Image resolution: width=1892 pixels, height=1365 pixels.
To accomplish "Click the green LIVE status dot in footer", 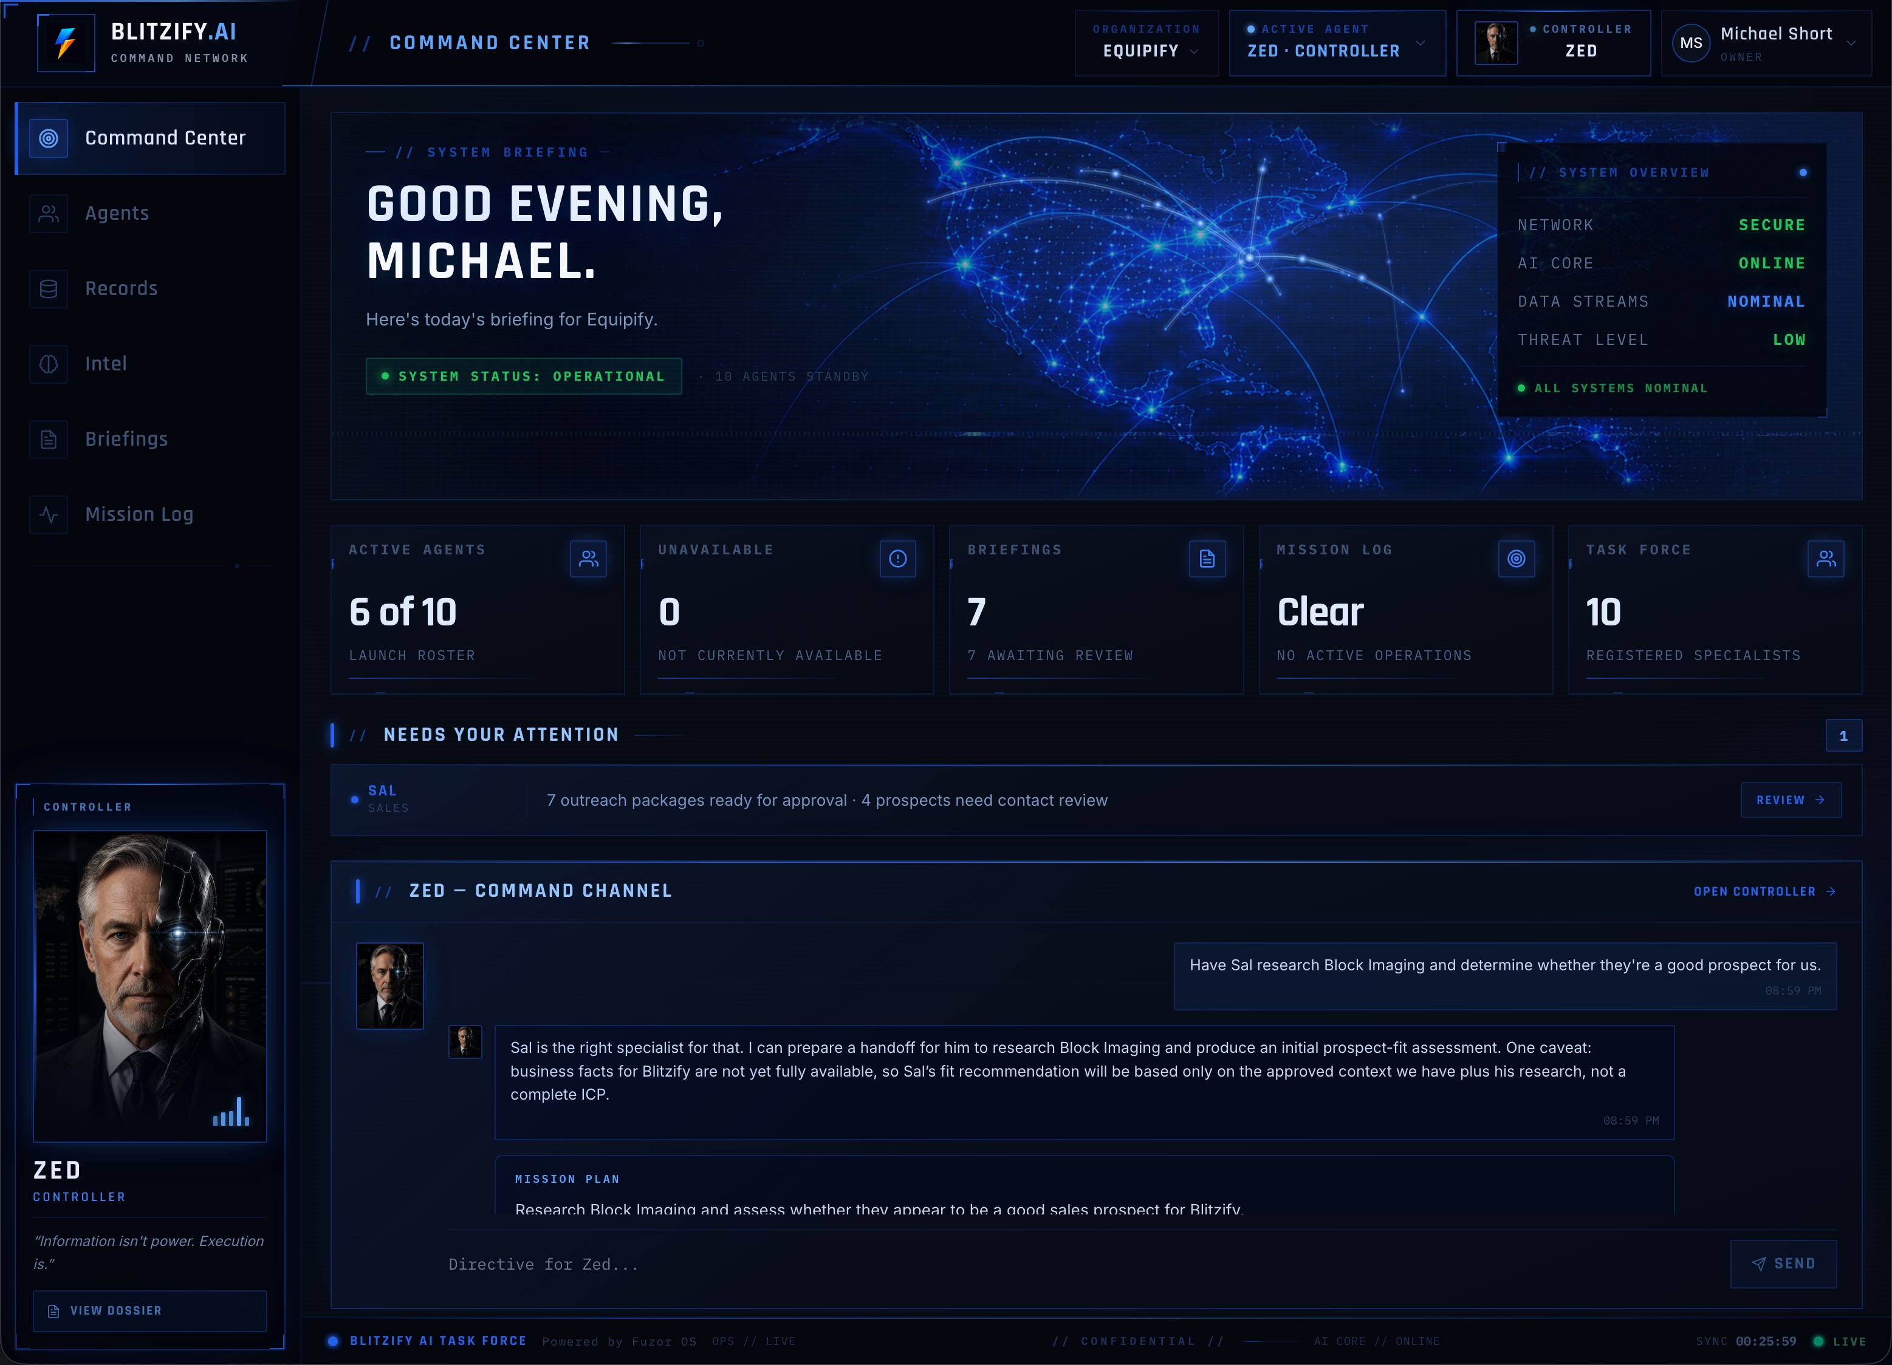I will pyautogui.click(x=1818, y=1342).
